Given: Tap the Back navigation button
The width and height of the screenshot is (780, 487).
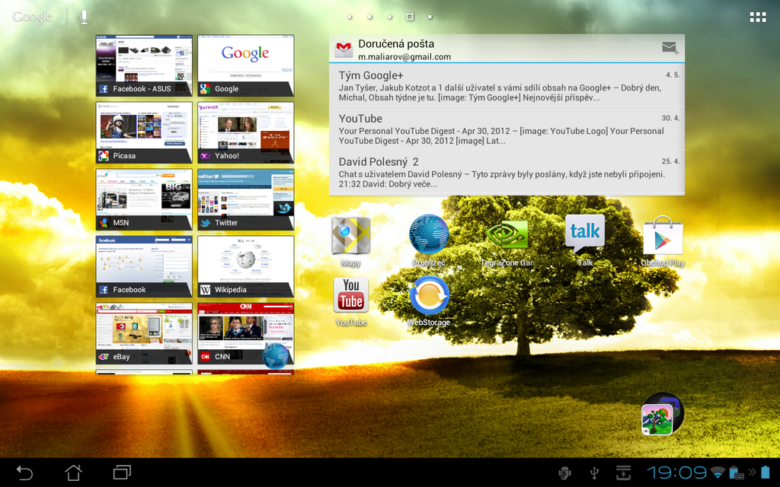Looking at the screenshot, I should pyautogui.click(x=24, y=472).
